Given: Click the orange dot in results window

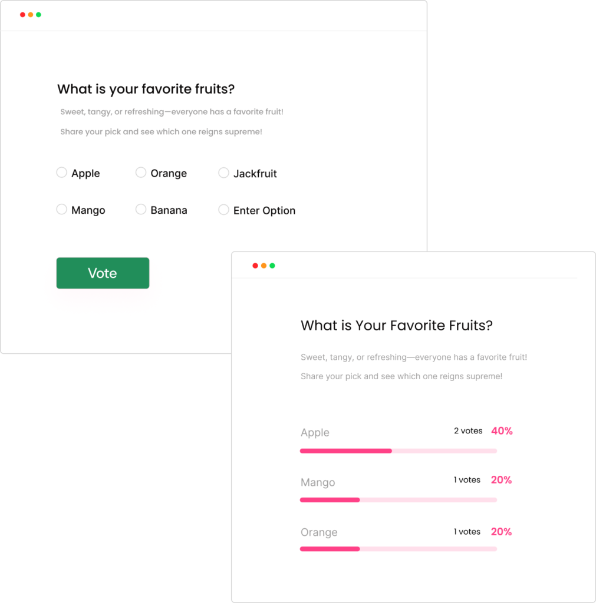Looking at the screenshot, I should pyautogui.click(x=264, y=266).
